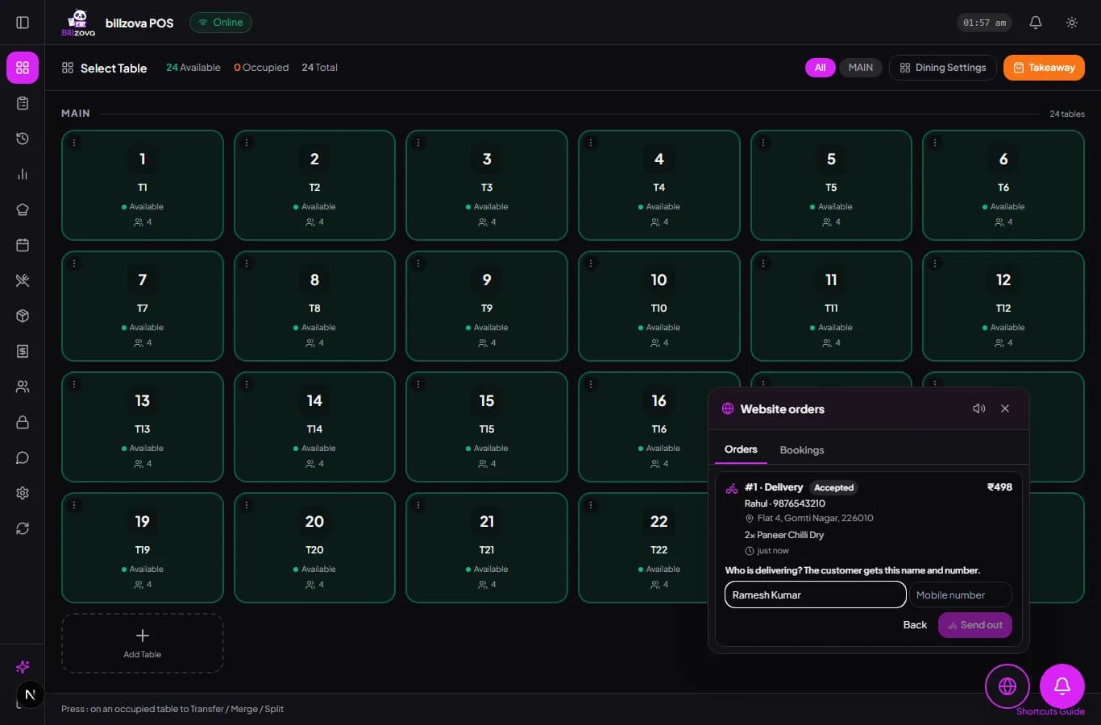Mute the Website orders sound speaker
This screenshot has height=725, width=1101.
click(x=979, y=408)
